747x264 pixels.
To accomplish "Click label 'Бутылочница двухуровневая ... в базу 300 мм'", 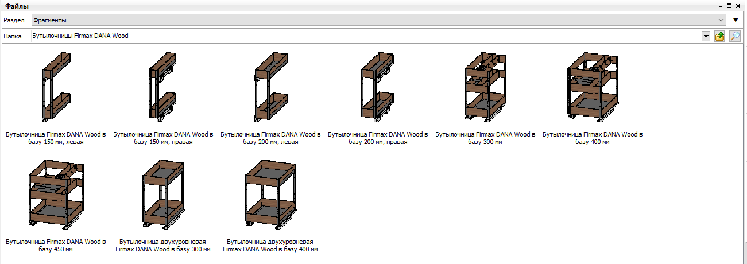I will (163, 246).
